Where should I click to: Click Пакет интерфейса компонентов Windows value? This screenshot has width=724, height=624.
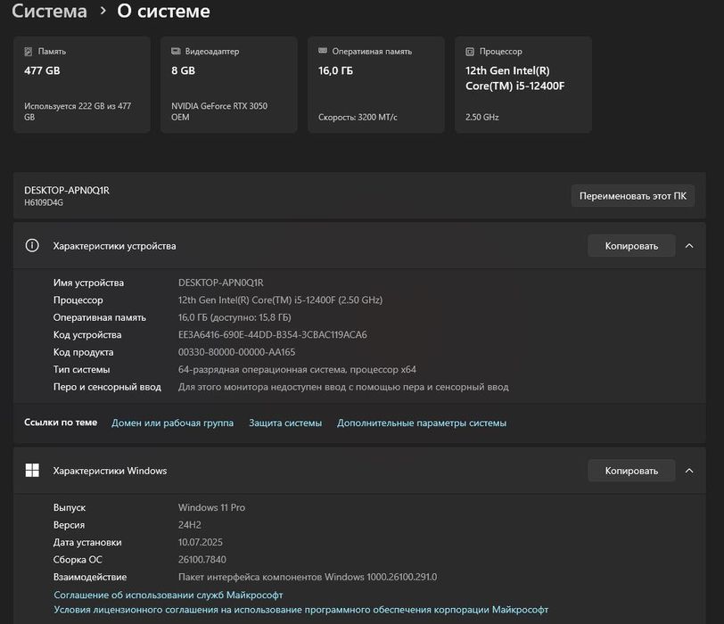(x=308, y=577)
